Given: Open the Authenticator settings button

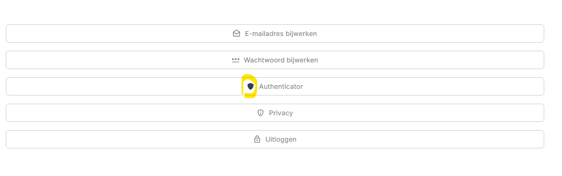Looking at the screenshot, I should point(275,86).
